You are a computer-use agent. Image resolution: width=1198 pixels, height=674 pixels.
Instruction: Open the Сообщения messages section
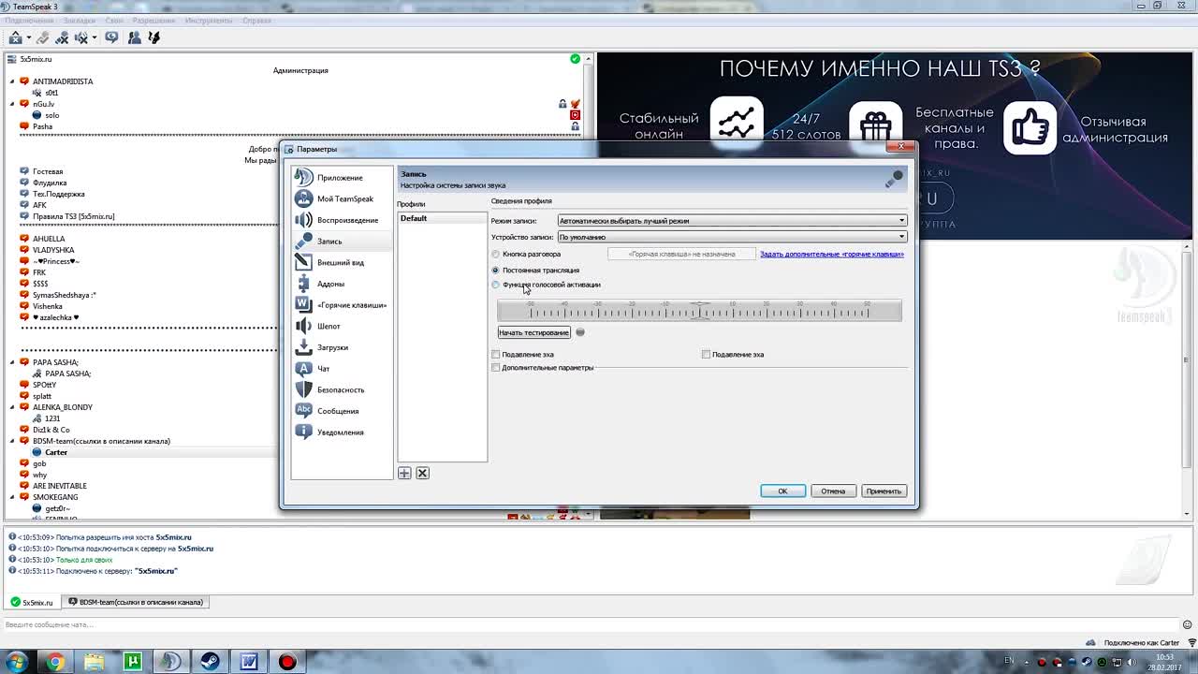point(342,411)
